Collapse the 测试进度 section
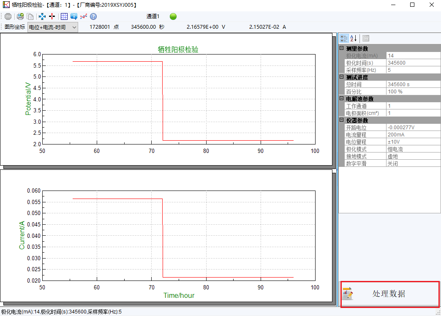 pos(341,77)
